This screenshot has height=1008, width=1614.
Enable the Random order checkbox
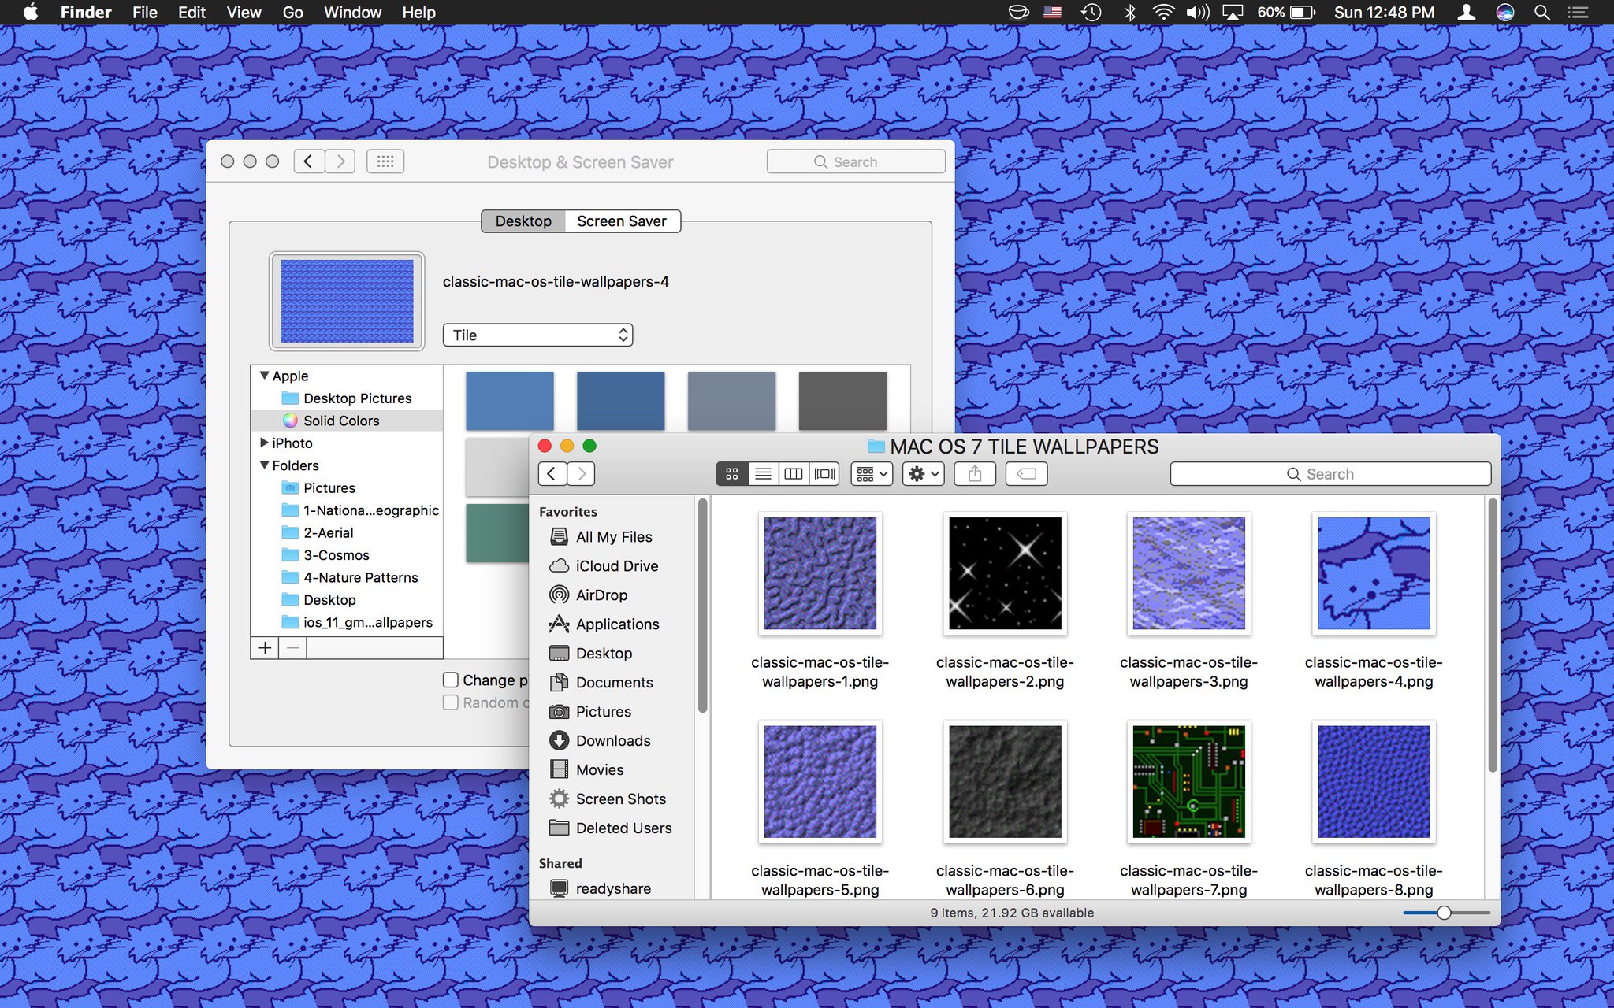pos(451,702)
